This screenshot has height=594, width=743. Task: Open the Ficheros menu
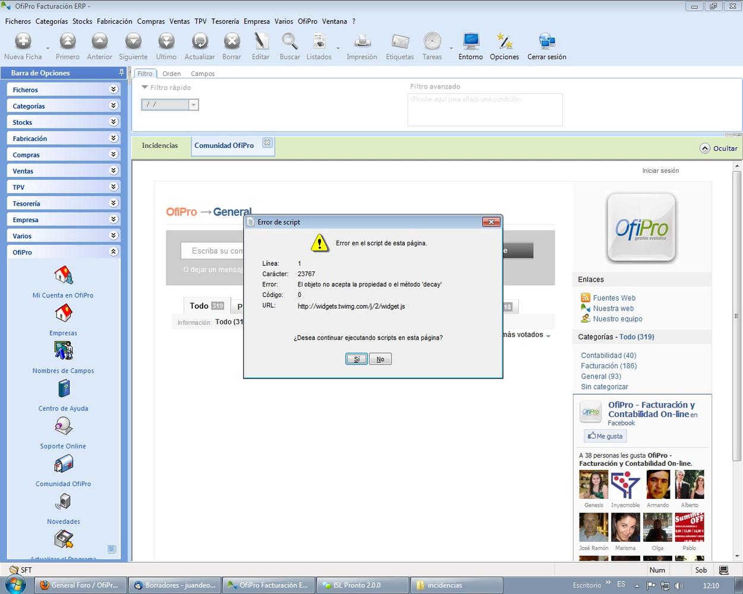pyautogui.click(x=18, y=21)
